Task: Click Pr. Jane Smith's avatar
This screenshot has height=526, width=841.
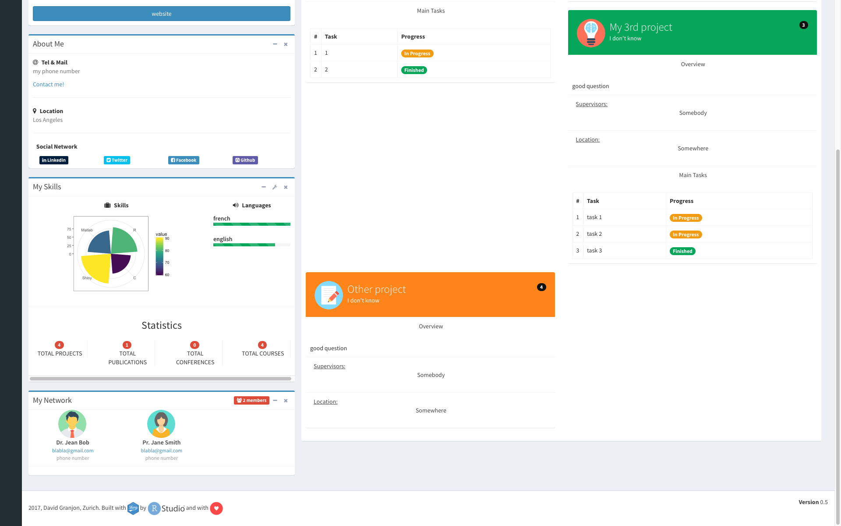Action: point(161,424)
